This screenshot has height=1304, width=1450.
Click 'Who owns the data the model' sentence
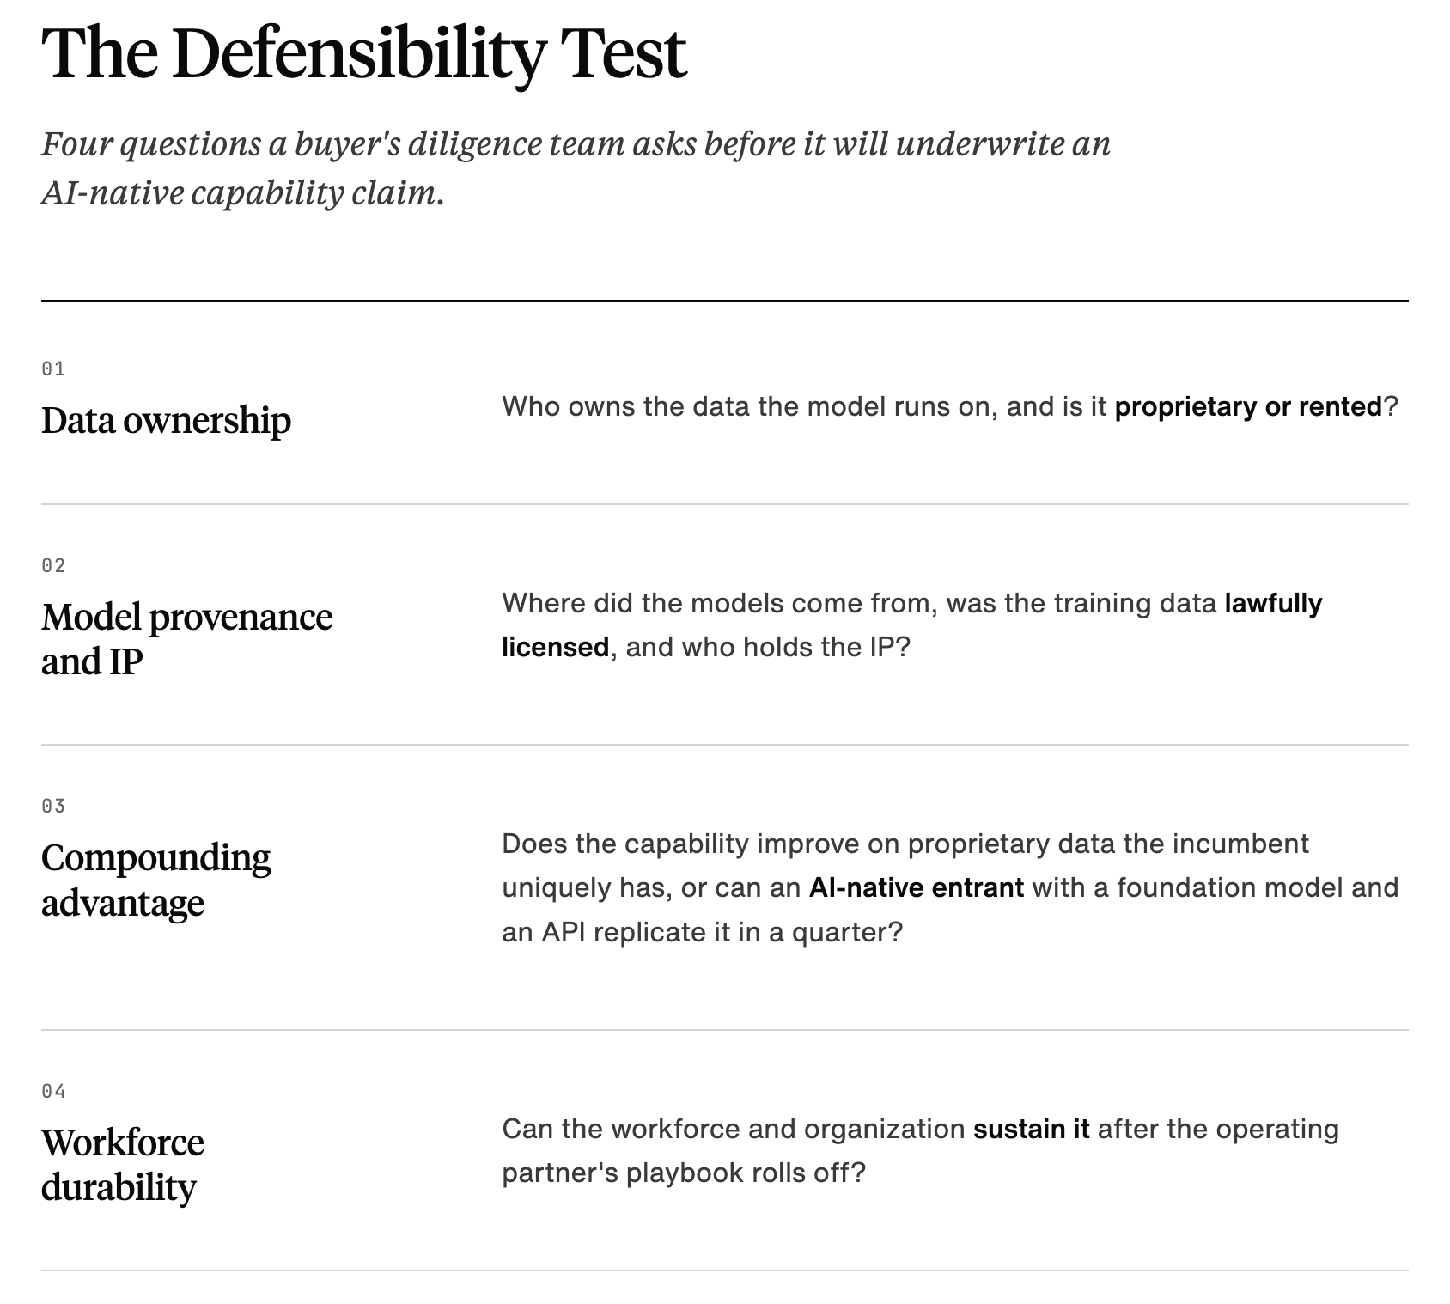(x=950, y=406)
